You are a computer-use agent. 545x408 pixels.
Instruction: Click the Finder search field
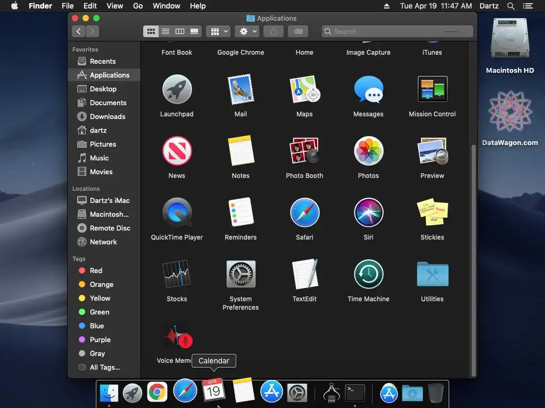(x=397, y=31)
